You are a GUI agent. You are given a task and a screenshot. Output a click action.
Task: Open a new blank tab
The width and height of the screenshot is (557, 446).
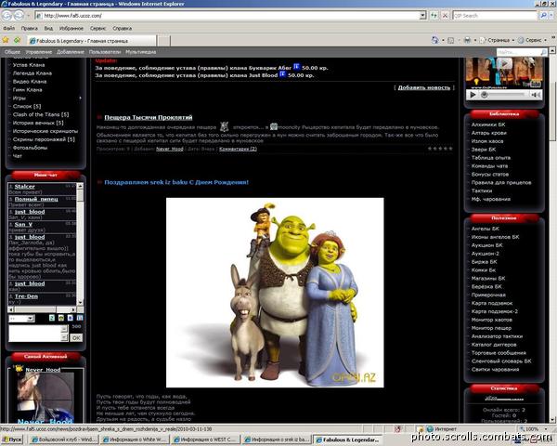(x=163, y=41)
